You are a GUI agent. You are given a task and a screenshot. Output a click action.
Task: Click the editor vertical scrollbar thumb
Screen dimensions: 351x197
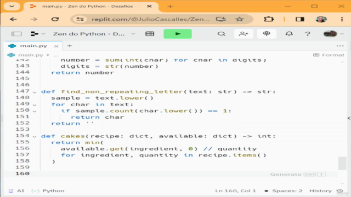[x=342, y=163]
